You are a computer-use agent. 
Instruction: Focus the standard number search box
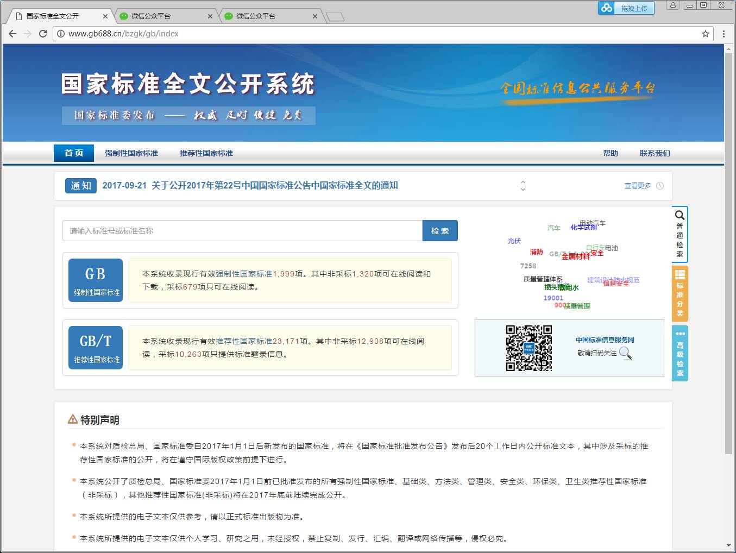coord(242,231)
